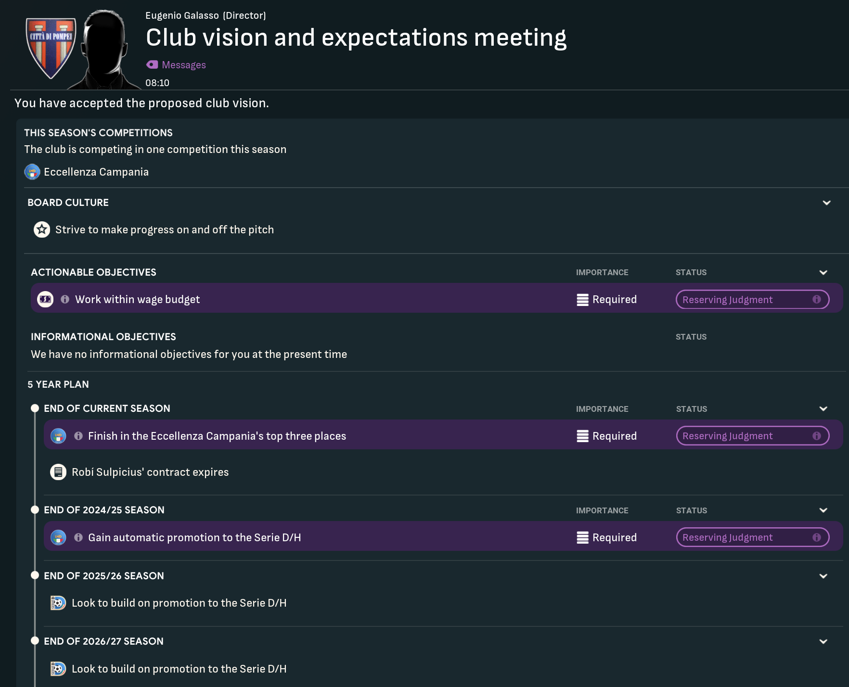The image size is (849, 687).
Task: Click top three finish Reserving Judgment info icon
Action: tap(817, 436)
